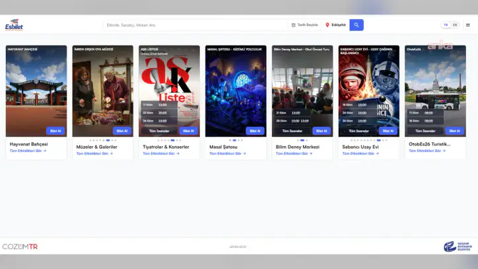The image size is (478, 269).
Task: Click the blue search magnifier button
Action: pyautogui.click(x=357, y=25)
